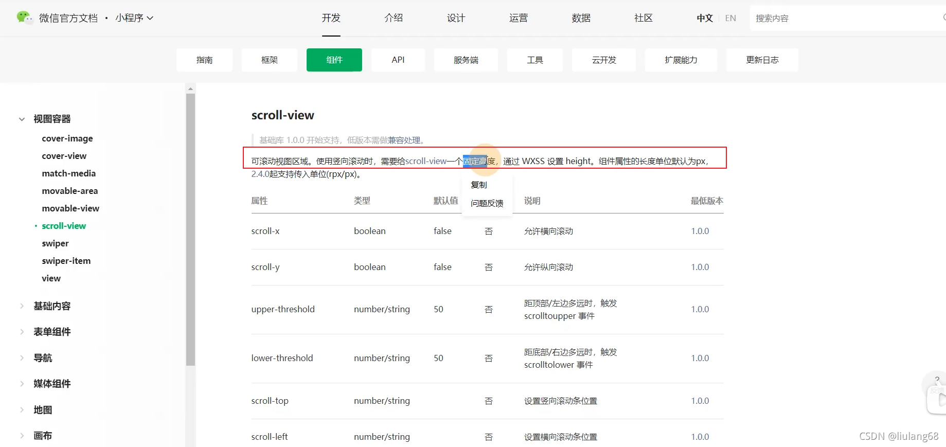946x447 pixels.
Task: Click the sidebar scrollbar up arrow
Action: (191, 88)
